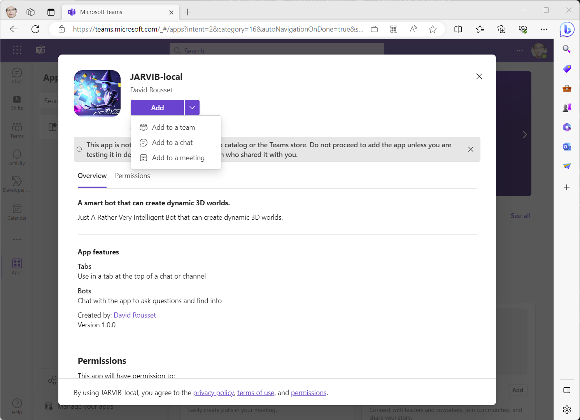Open Bing Copilot sidebar button
The image size is (580, 420).
[567, 29]
